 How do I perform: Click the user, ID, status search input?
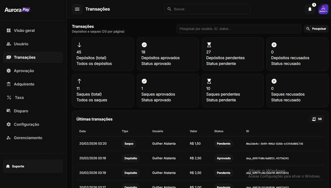click(x=239, y=29)
